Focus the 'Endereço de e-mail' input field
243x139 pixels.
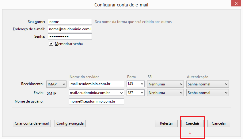70,29
